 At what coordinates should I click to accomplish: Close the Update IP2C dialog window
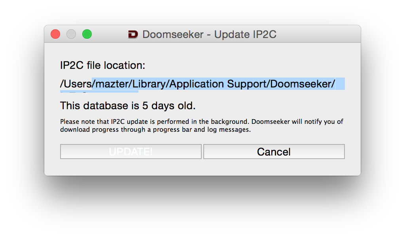tap(55, 34)
